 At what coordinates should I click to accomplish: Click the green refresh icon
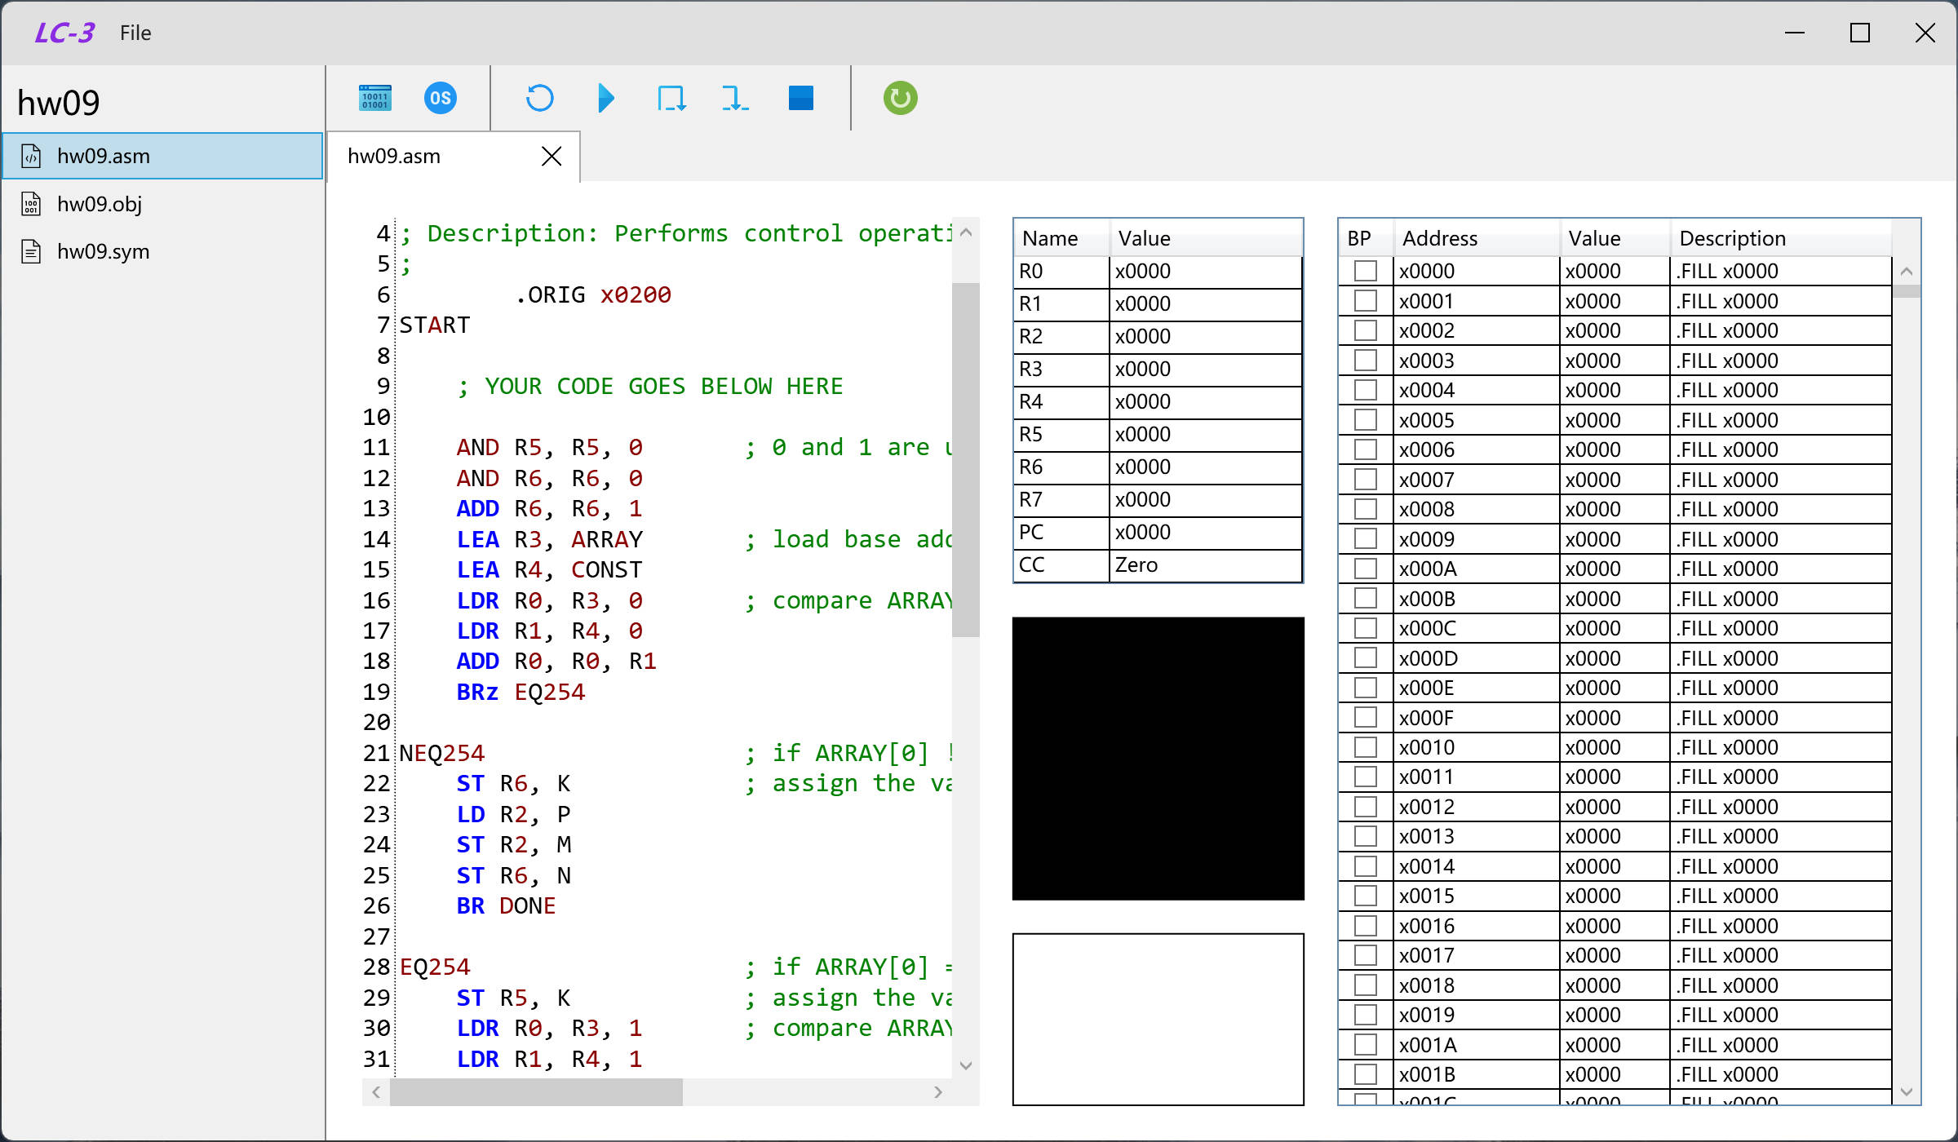click(x=900, y=98)
